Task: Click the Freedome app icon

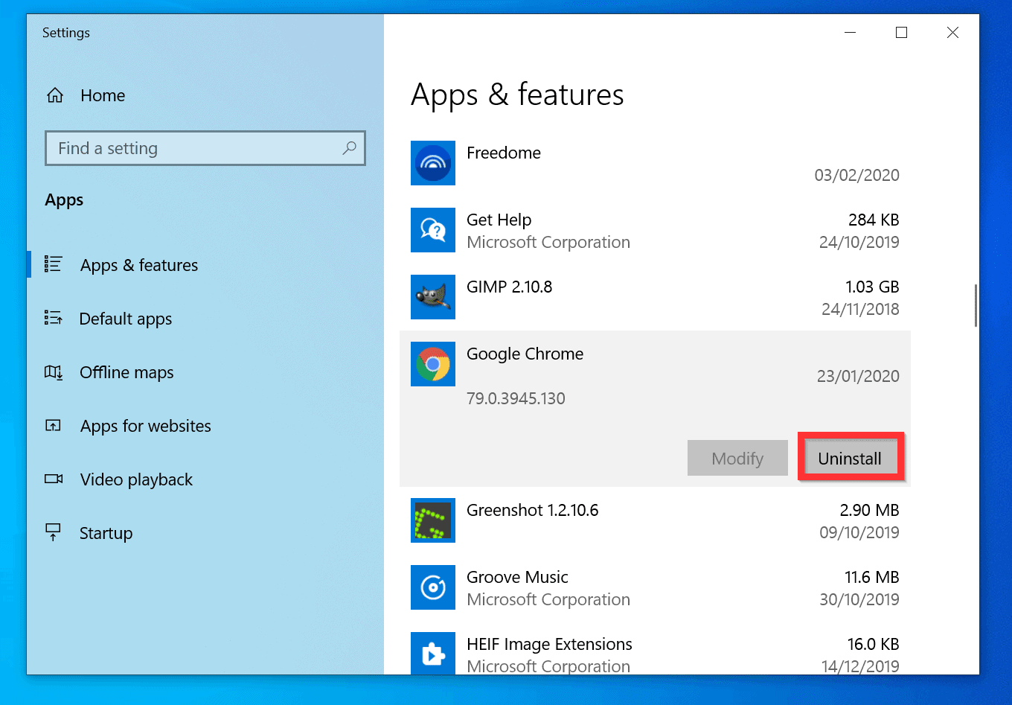Action: coord(432,163)
